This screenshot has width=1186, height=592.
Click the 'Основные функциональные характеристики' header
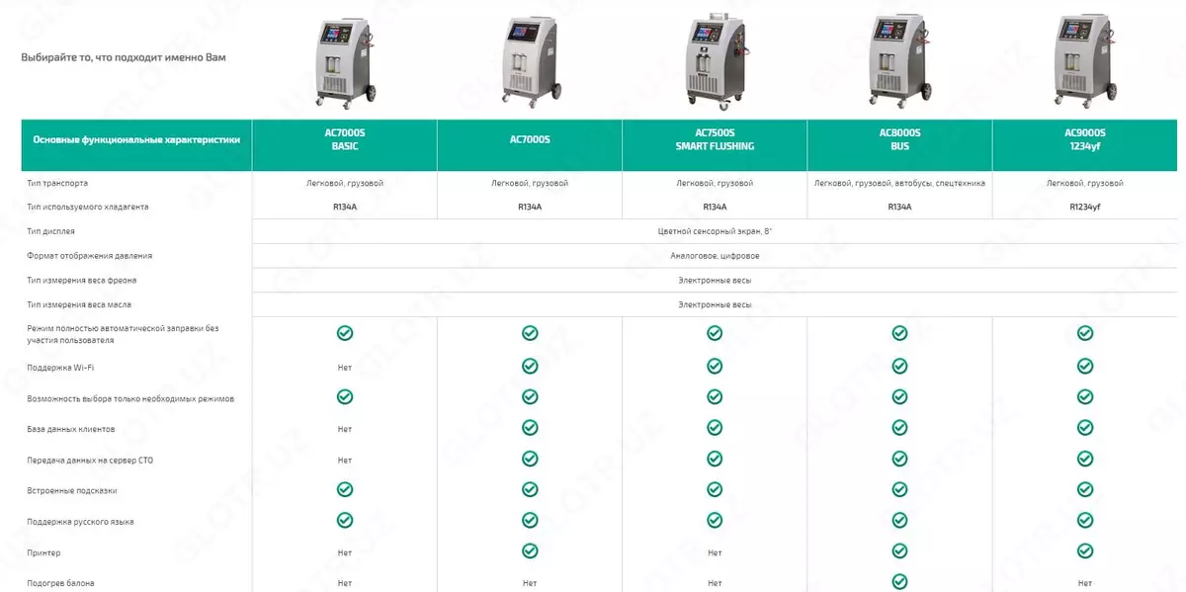(x=136, y=140)
